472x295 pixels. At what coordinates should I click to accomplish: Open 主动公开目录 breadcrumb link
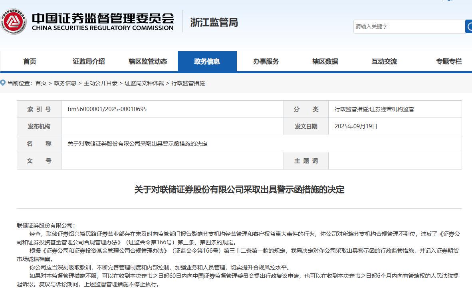[101, 83]
